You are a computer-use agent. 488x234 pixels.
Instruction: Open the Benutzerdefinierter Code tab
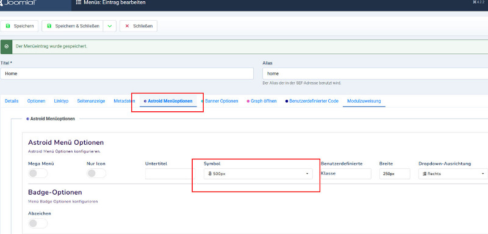(312, 101)
